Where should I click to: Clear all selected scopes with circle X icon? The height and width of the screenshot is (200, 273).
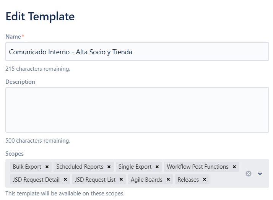pos(249,174)
